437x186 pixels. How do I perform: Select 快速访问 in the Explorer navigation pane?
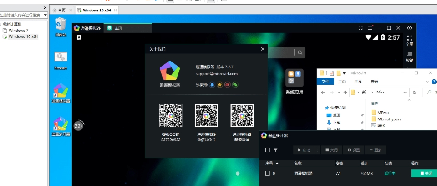335,108
